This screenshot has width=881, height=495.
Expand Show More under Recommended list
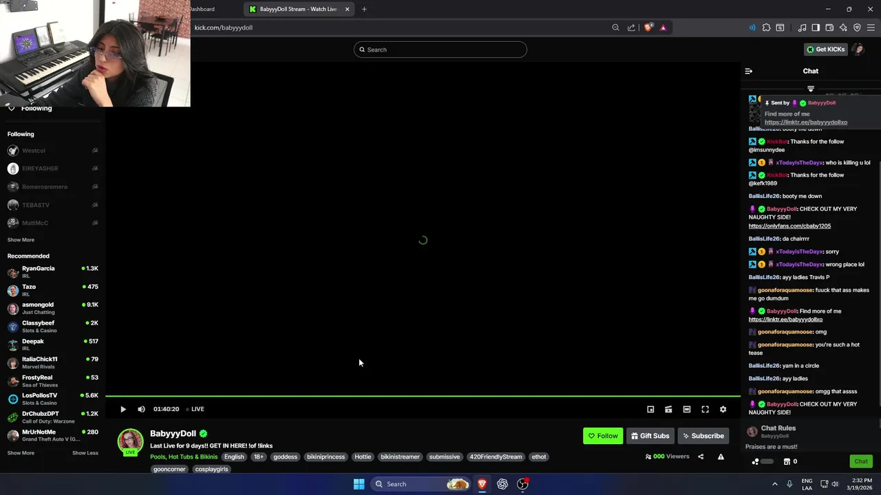[21, 453]
